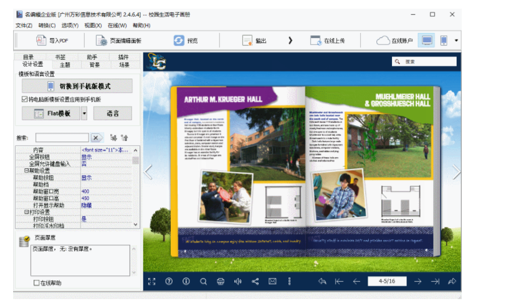Uncheck 将电脑版模板设置应用到手机版 checkbox

pos(24,99)
